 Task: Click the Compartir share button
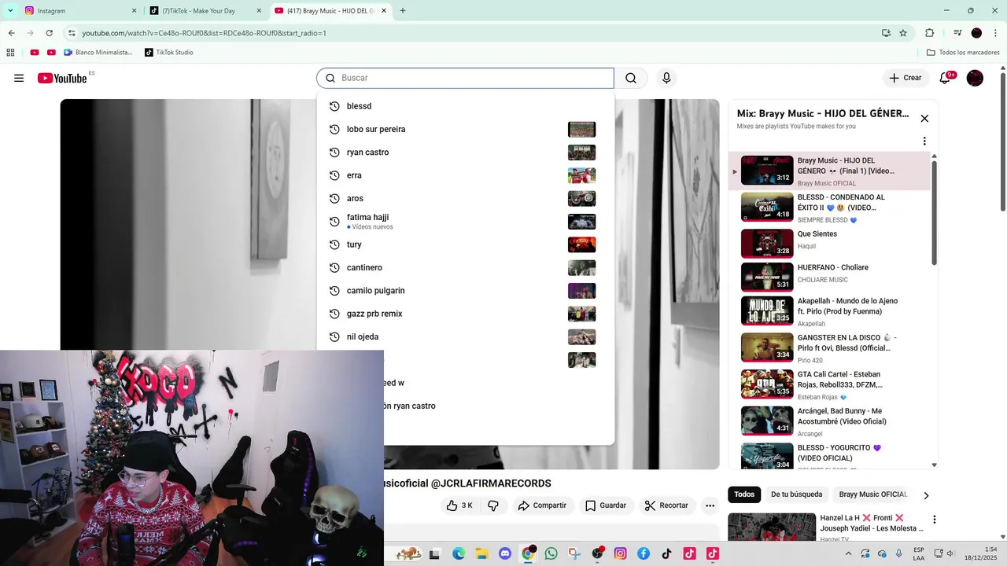542,505
